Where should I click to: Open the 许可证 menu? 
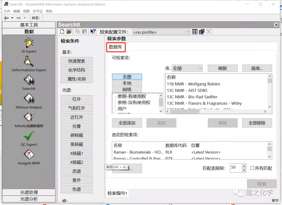click(38, 11)
